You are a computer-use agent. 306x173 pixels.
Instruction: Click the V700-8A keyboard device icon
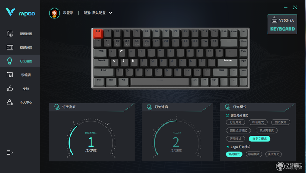tap(274, 20)
